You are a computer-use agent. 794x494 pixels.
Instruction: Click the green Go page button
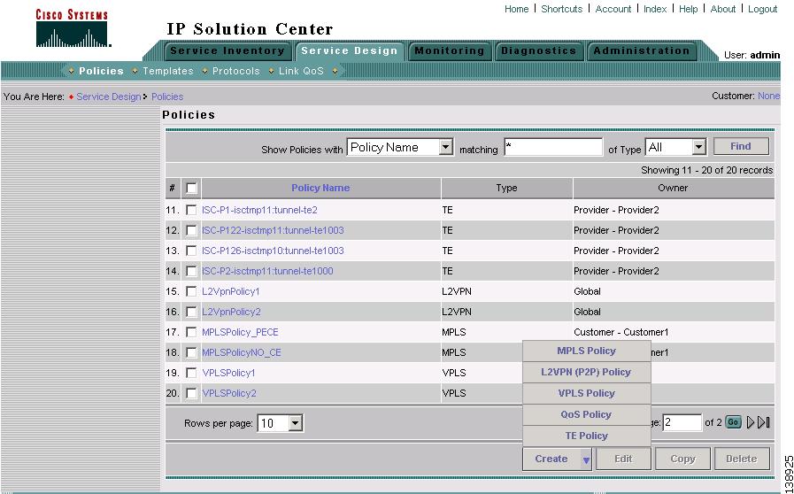pyautogui.click(x=733, y=422)
